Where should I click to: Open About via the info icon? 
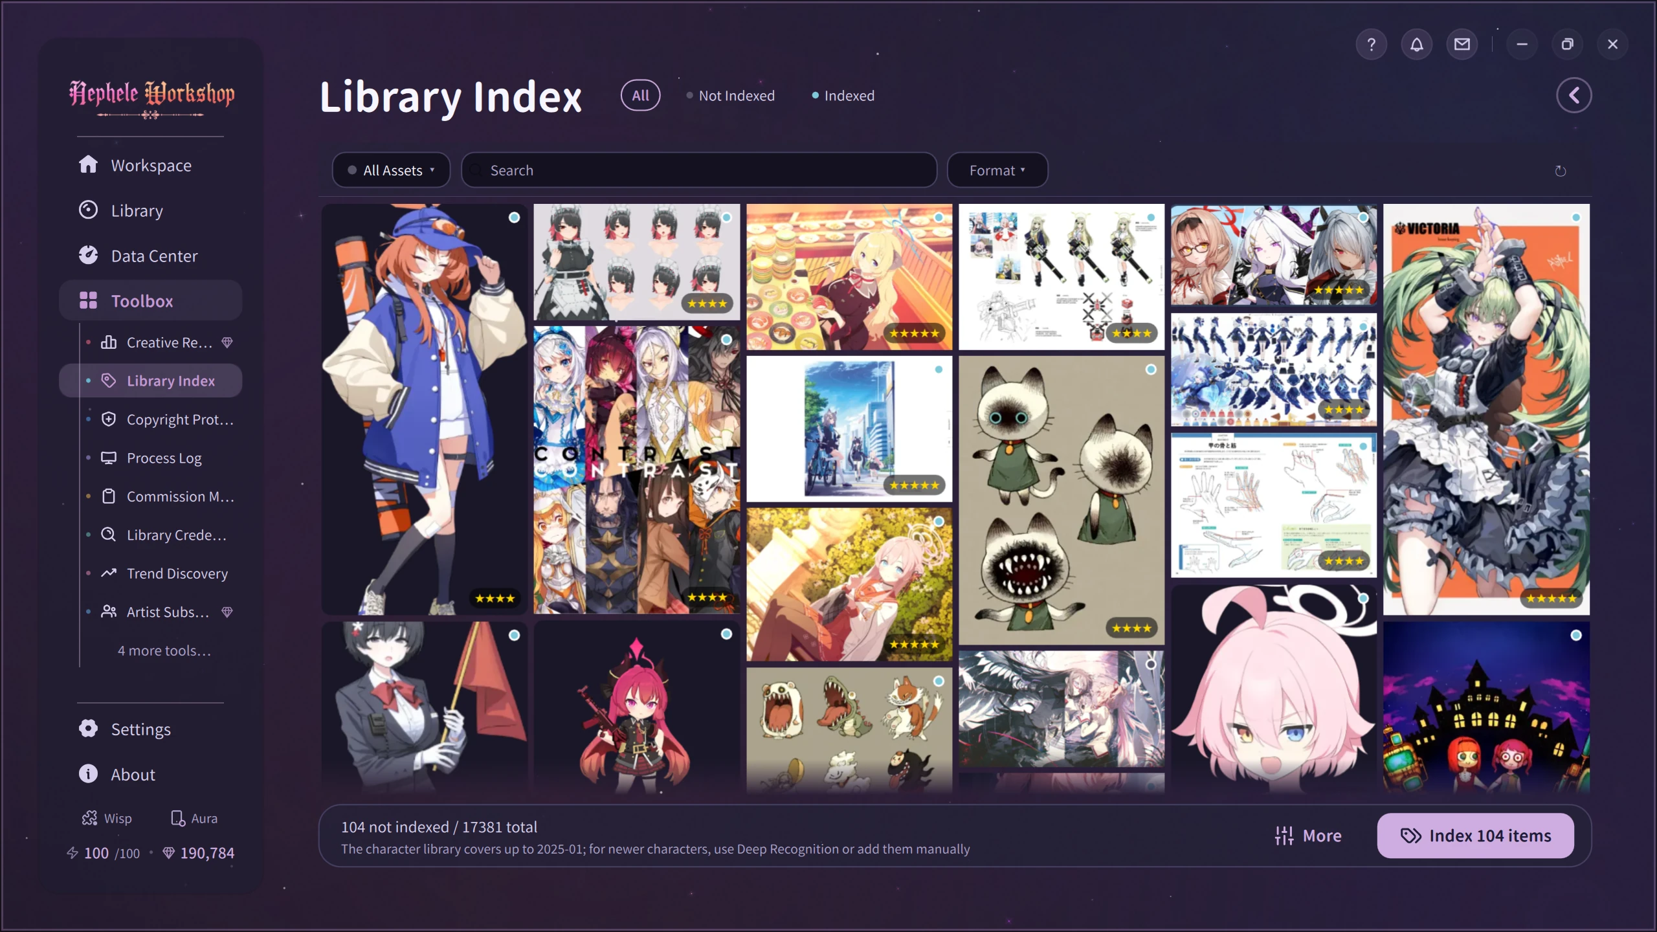point(88,774)
